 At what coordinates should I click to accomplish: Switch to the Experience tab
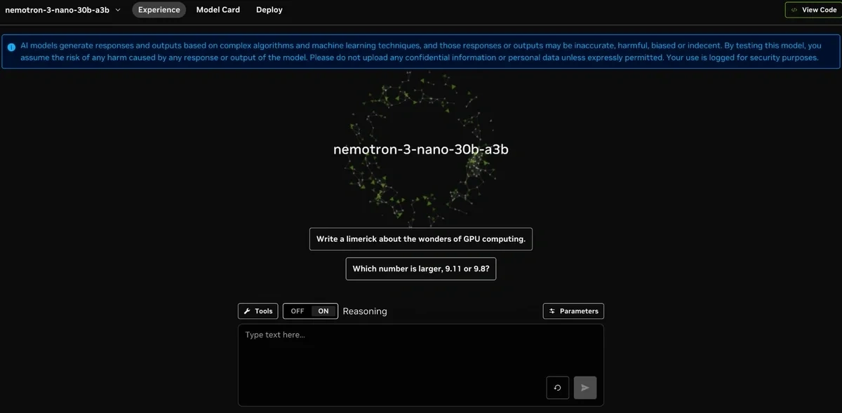(x=159, y=10)
